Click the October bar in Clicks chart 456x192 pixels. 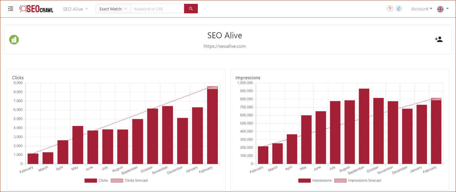coord(153,136)
